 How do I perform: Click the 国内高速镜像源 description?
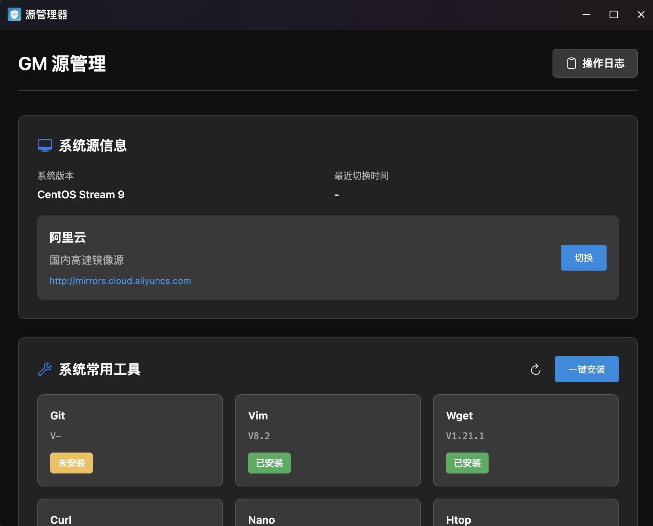coord(87,260)
